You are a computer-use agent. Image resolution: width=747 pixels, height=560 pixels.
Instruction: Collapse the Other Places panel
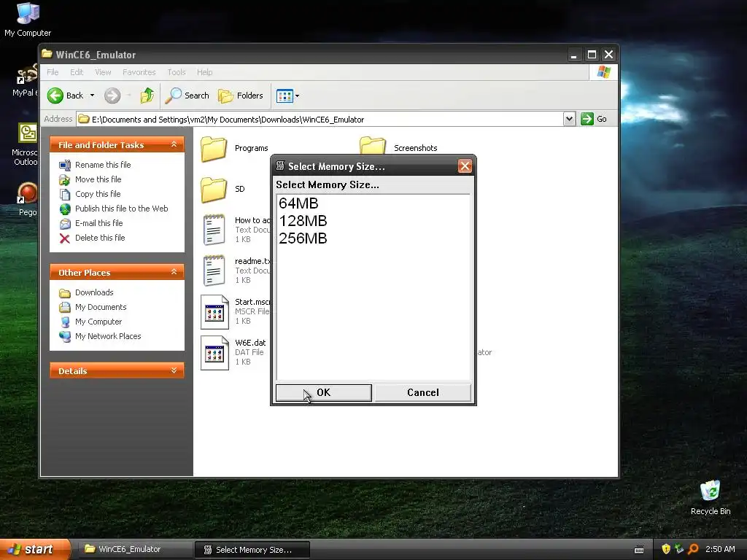coord(174,272)
